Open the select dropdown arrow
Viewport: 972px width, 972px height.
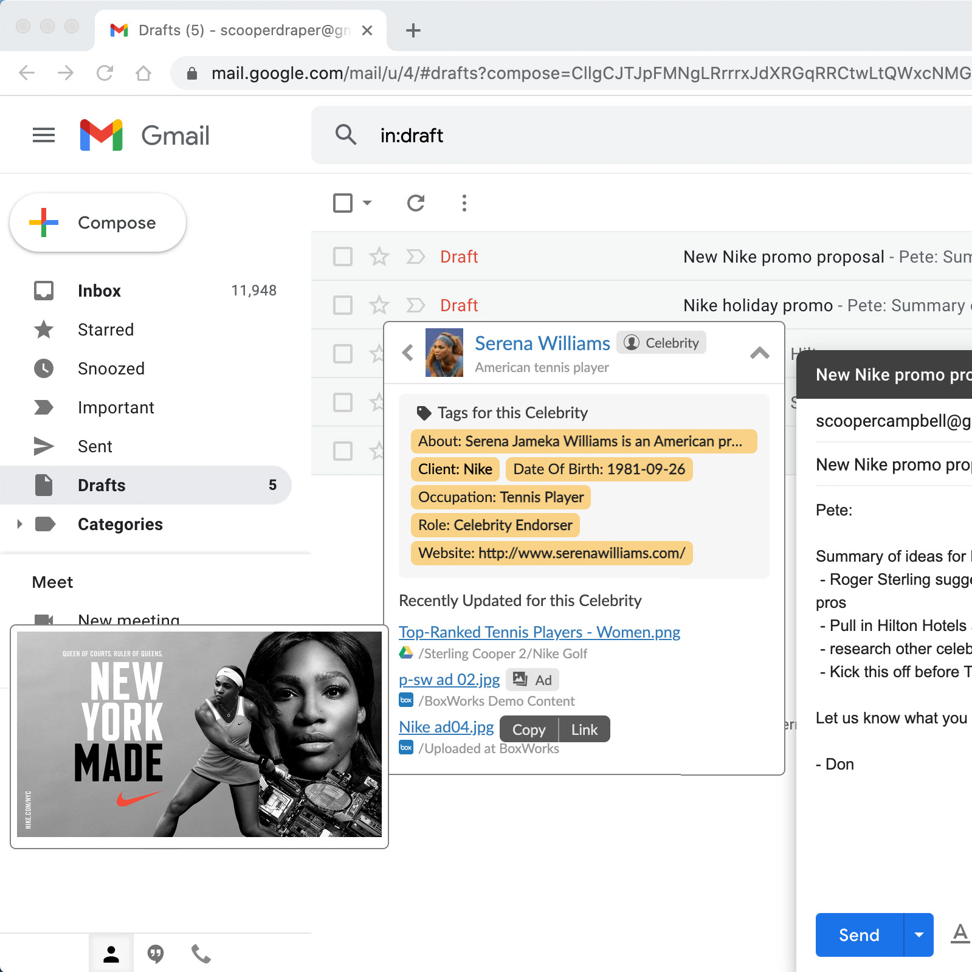(x=367, y=203)
